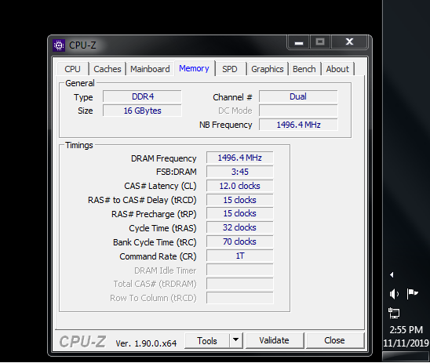The image size is (430, 363).
Task: Click the system tray volume speaker icon
Action: coord(394,294)
